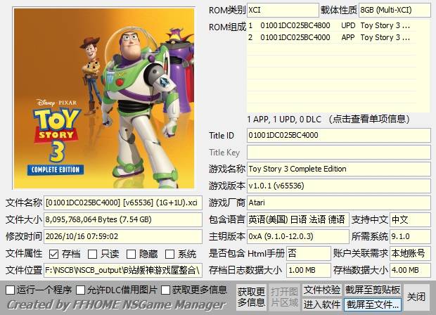
Task: Tick the 系统 system attribute checkbox
Action: 169,254
